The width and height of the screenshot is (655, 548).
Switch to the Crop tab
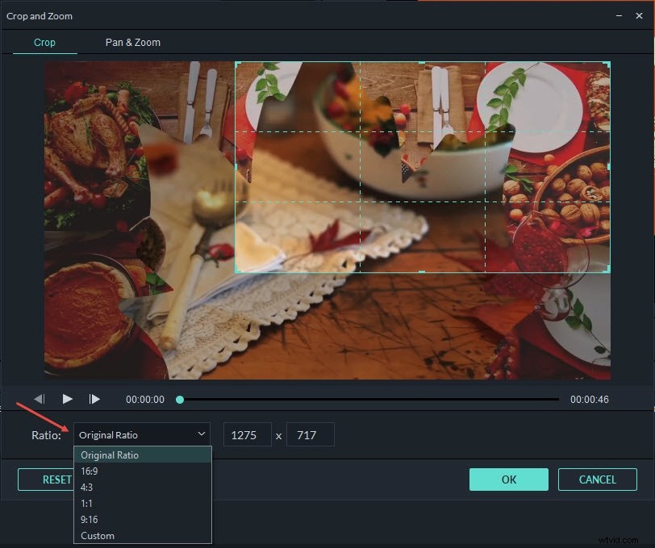pyautogui.click(x=44, y=42)
